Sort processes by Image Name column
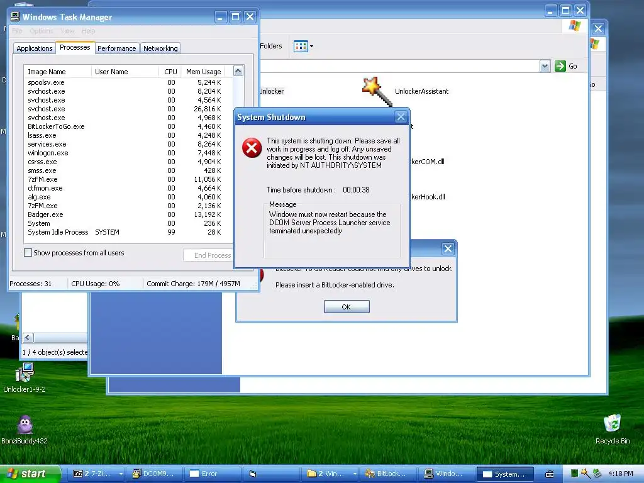Image resolution: width=644 pixels, height=483 pixels. [57, 72]
